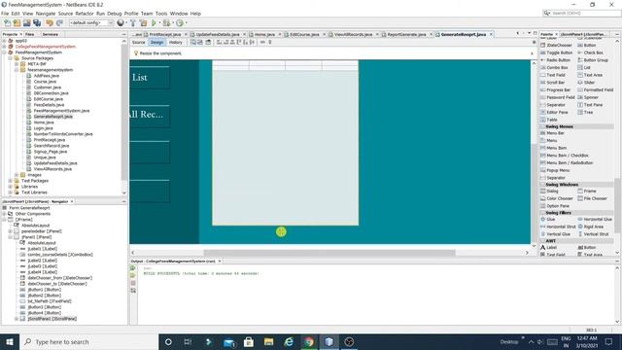Close the GenerateReoprt.java tab
Viewport: 622px width, 350px height.
(x=491, y=35)
